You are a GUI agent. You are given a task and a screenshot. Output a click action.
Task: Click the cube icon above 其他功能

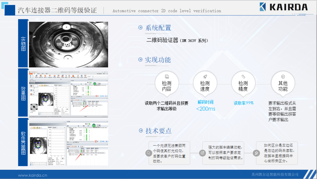[283, 76]
